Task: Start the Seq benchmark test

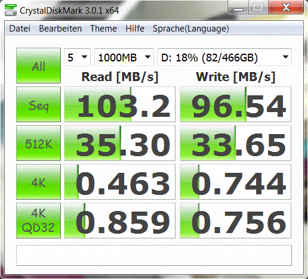Action: point(38,104)
